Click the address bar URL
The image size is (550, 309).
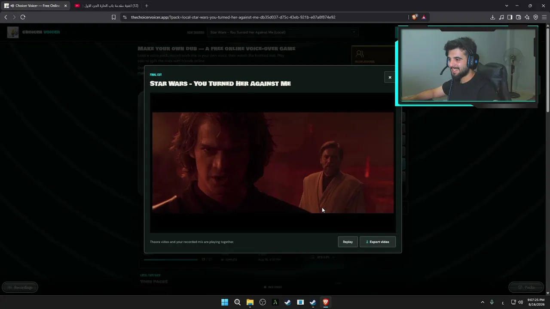pos(233,17)
